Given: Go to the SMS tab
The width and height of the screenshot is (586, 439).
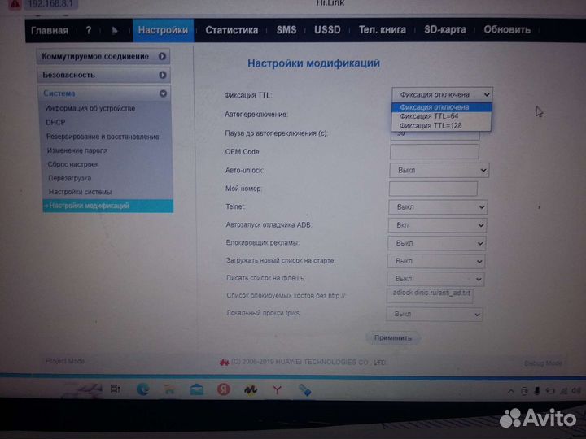Looking at the screenshot, I should (286, 30).
